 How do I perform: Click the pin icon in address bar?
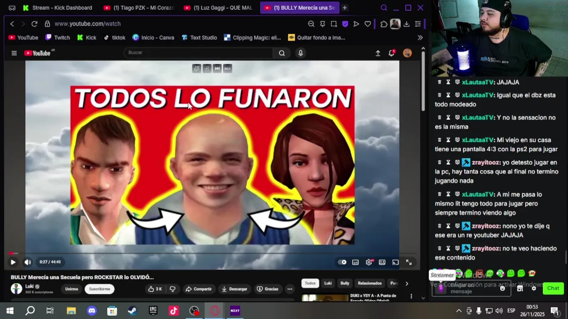tap(323, 24)
